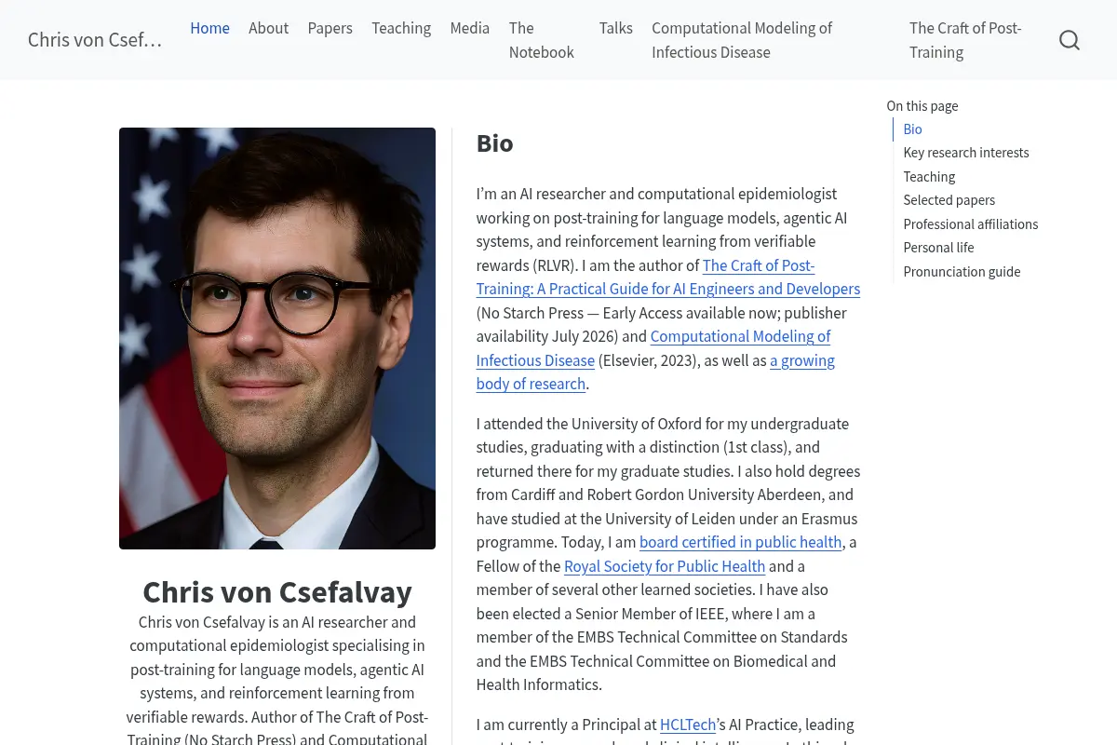Jump to Key research interests section

(x=965, y=153)
